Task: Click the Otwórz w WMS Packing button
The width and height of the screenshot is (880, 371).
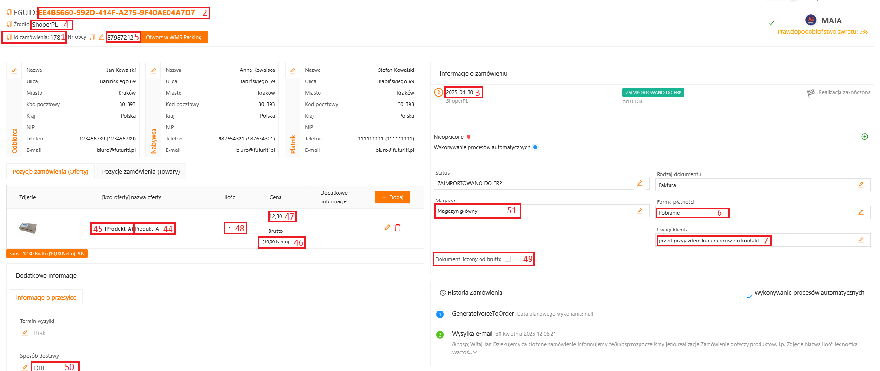Action: (174, 37)
